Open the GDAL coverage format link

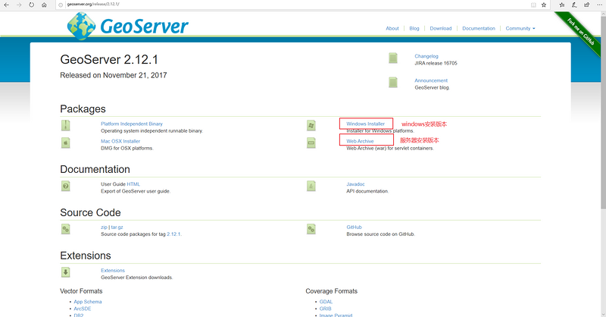click(326, 302)
